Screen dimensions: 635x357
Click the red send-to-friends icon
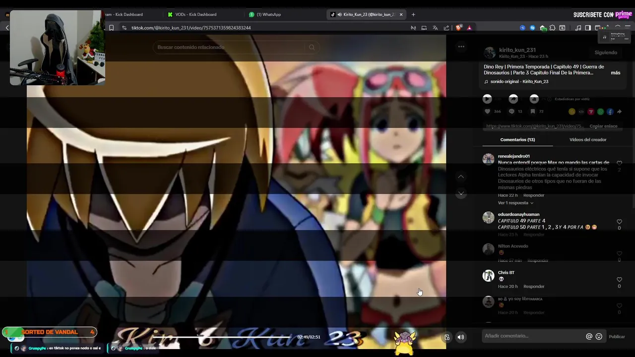point(591,112)
